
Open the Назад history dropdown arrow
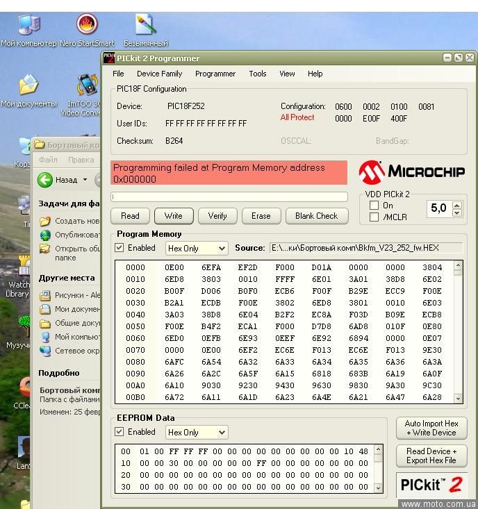[85, 180]
